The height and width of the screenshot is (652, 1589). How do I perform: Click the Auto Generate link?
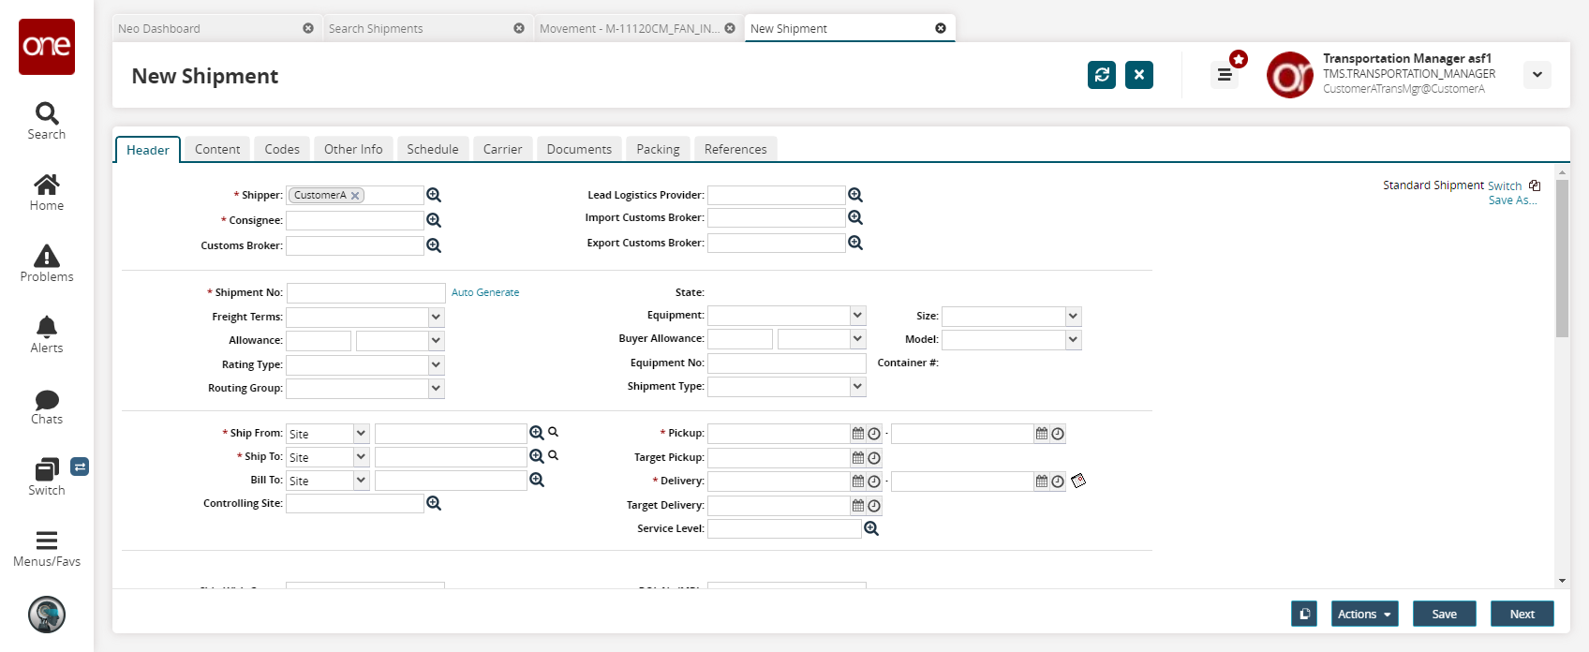pos(485,292)
